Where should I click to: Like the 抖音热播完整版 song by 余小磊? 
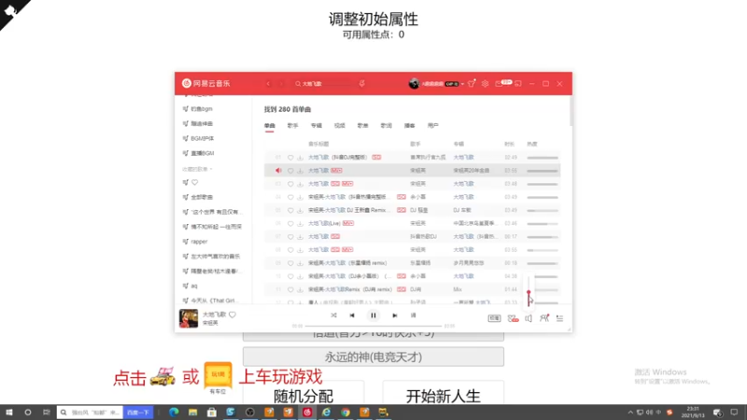pos(290,197)
